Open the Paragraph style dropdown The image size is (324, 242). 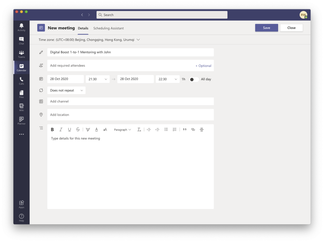tap(122, 130)
